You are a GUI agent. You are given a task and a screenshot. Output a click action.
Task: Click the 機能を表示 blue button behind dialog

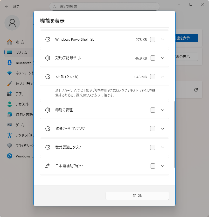187,38
